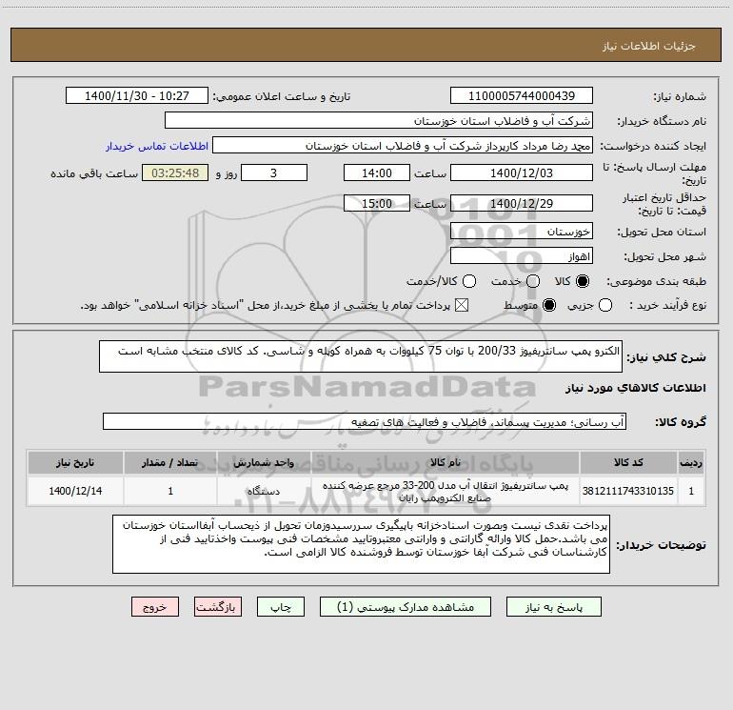This screenshot has height=710, width=733.
Task: Click the تاریخ نیاز column header
Action: [75, 462]
